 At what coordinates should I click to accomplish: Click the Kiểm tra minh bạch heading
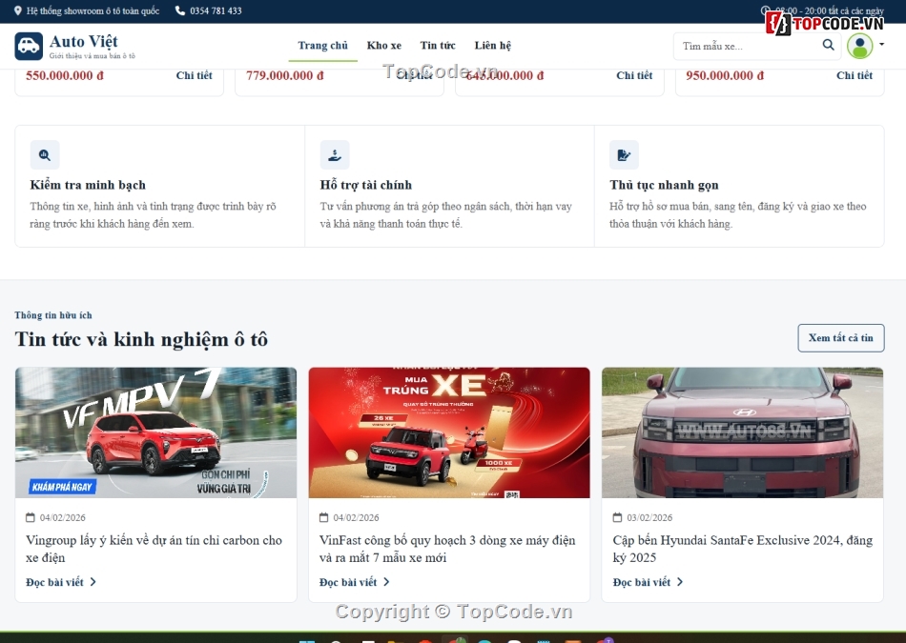pyautogui.click(x=88, y=186)
